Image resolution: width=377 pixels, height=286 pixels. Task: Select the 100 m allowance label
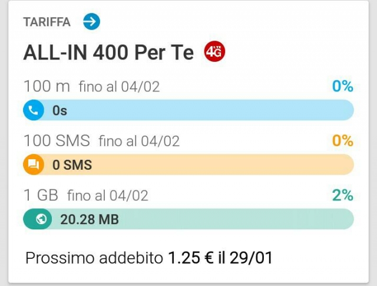click(x=47, y=86)
